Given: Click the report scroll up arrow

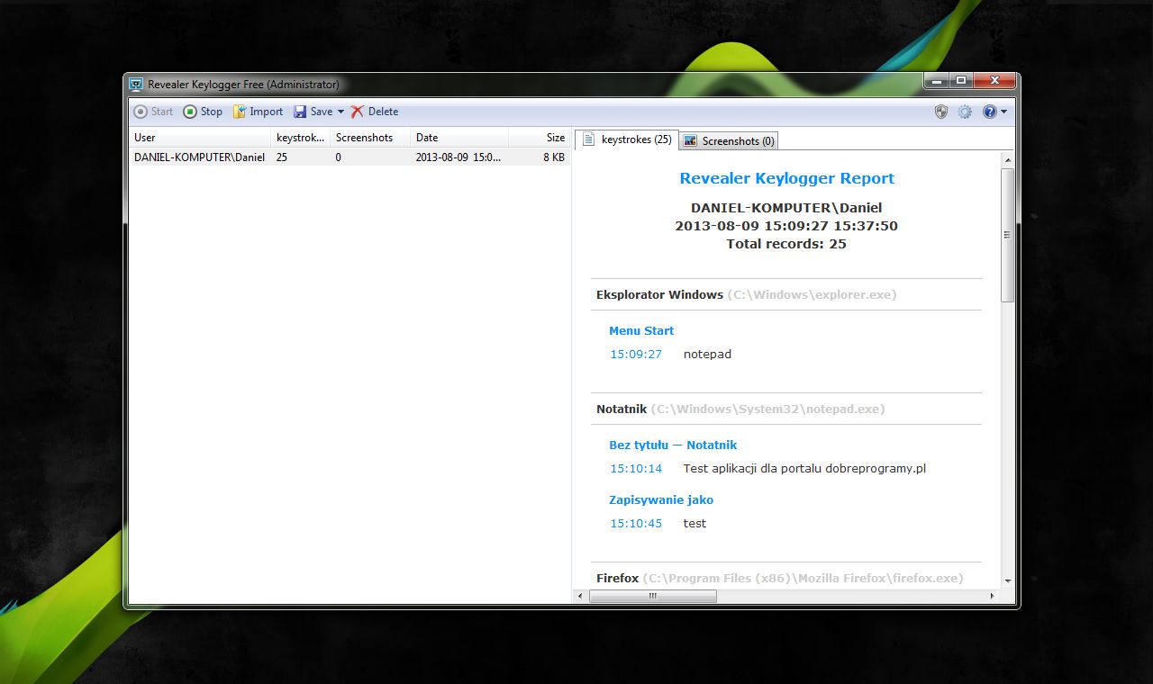Looking at the screenshot, I should coord(1008,159).
